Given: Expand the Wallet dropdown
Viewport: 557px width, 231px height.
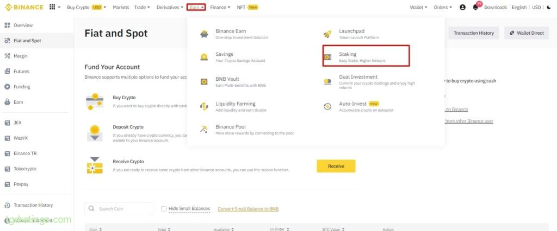Looking at the screenshot, I should [x=418, y=7].
